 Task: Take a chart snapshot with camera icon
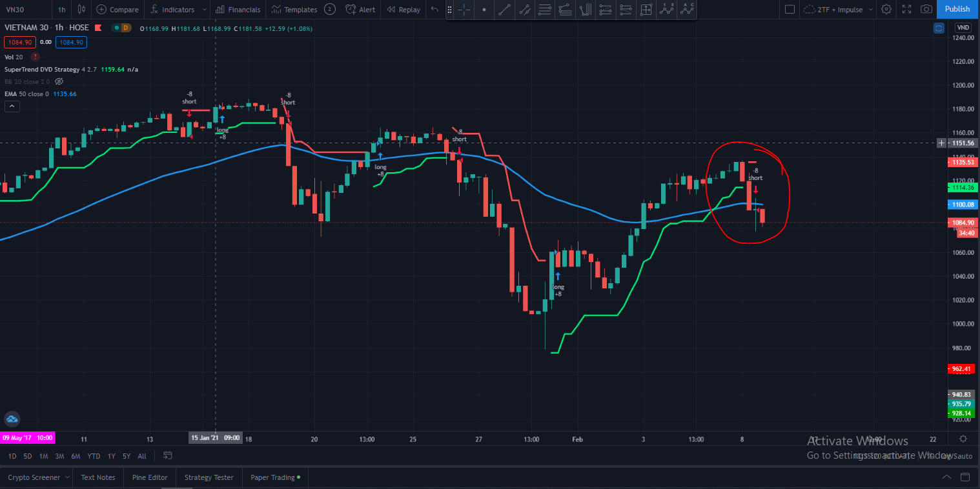point(926,9)
